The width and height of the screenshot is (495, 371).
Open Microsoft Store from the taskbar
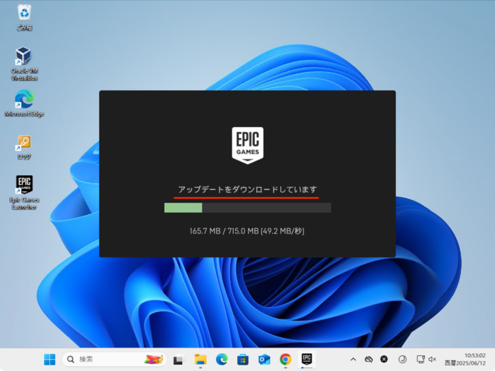[x=243, y=359]
